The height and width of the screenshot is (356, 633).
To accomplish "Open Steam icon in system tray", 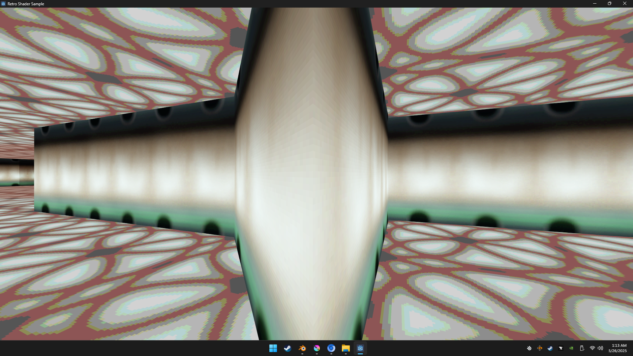I will (550, 348).
